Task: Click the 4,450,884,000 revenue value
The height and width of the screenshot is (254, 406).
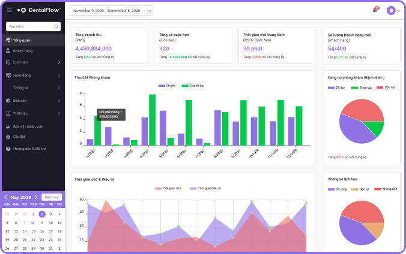Action: pyautogui.click(x=94, y=49)
